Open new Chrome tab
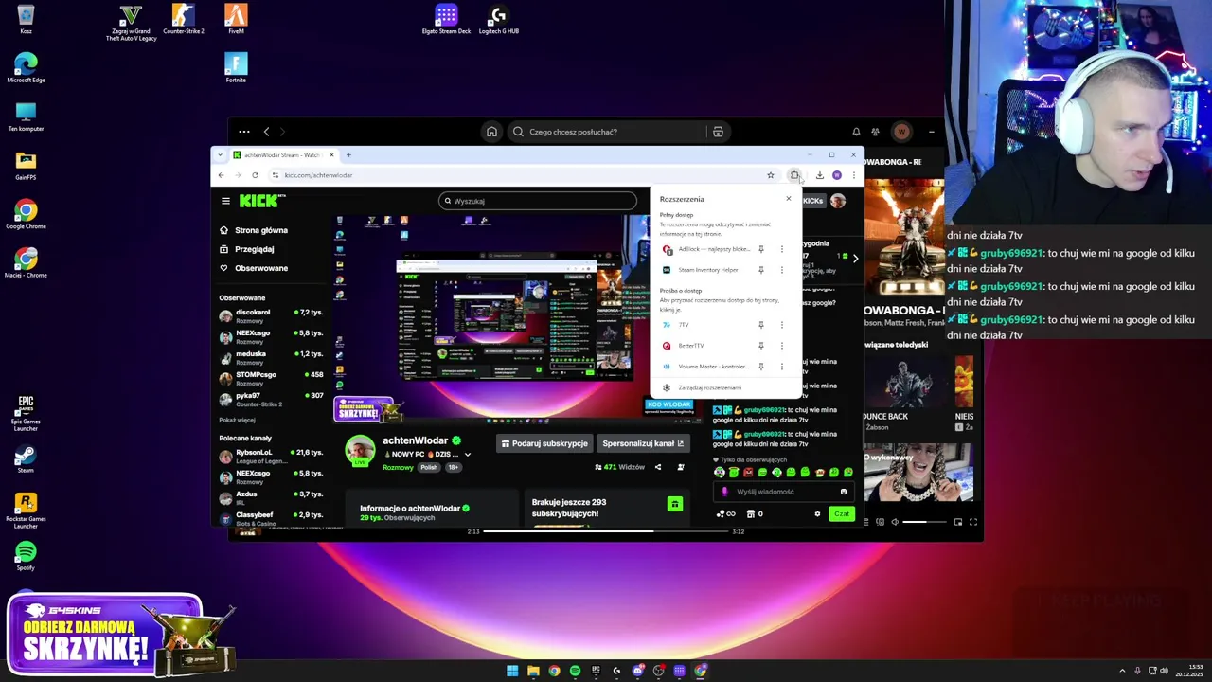Screen dimensions: 1212x682 point(348,155)
